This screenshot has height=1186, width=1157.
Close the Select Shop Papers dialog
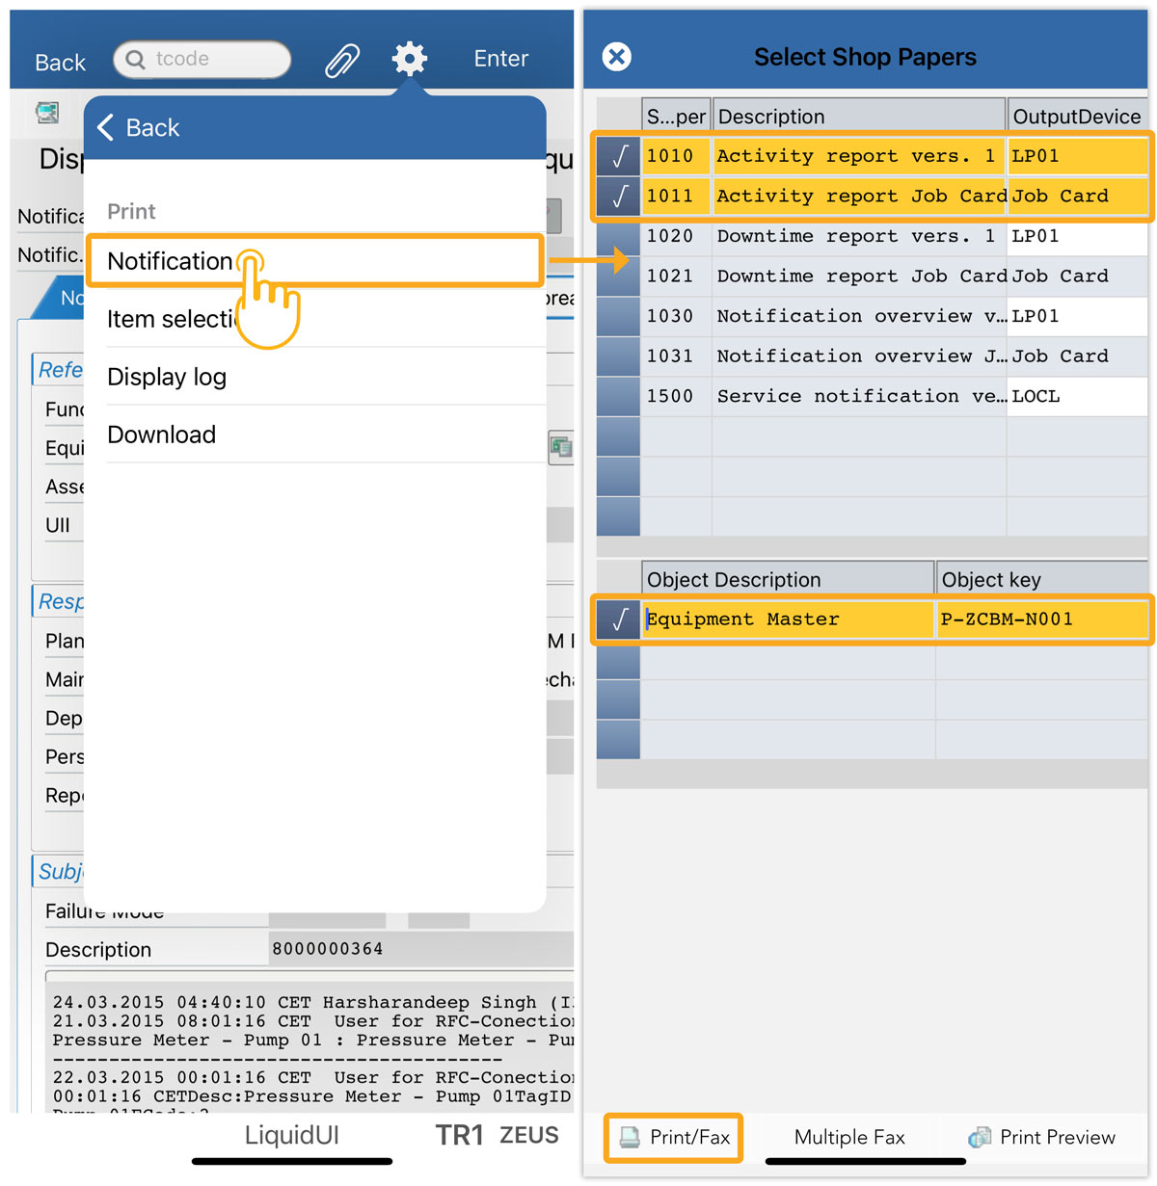pyautogui.click(x=617, y=57)
